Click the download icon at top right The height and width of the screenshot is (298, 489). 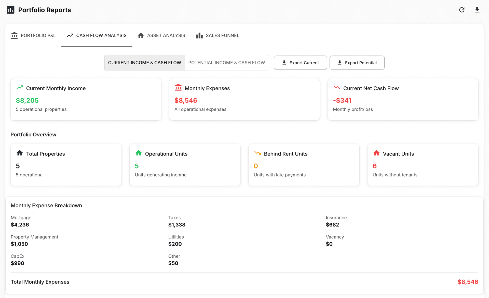click(x=478, y=10)
